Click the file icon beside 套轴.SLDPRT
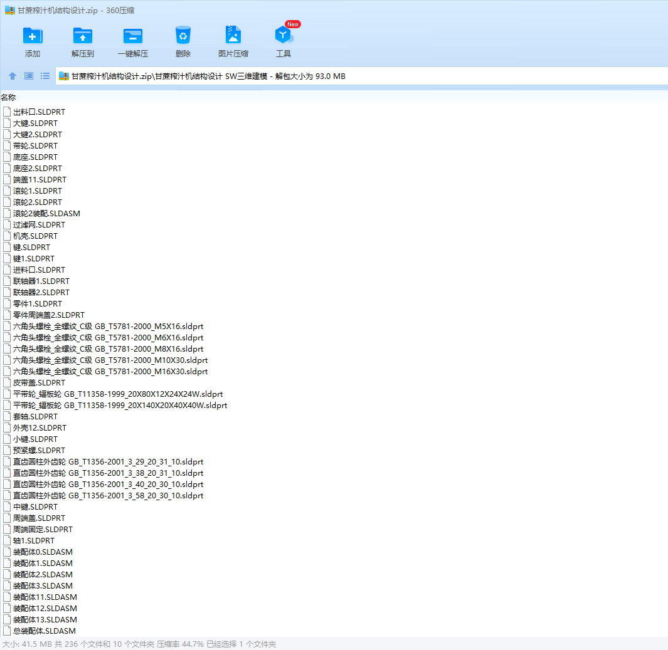 (7, 416)
